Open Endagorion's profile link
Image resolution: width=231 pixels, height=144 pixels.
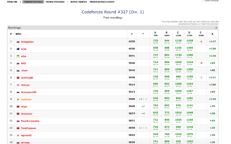(x=27, y=42)
